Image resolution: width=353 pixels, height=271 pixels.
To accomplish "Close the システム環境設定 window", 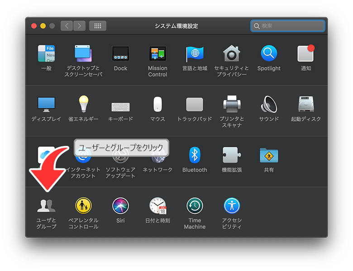I will (x=34, y=26).
